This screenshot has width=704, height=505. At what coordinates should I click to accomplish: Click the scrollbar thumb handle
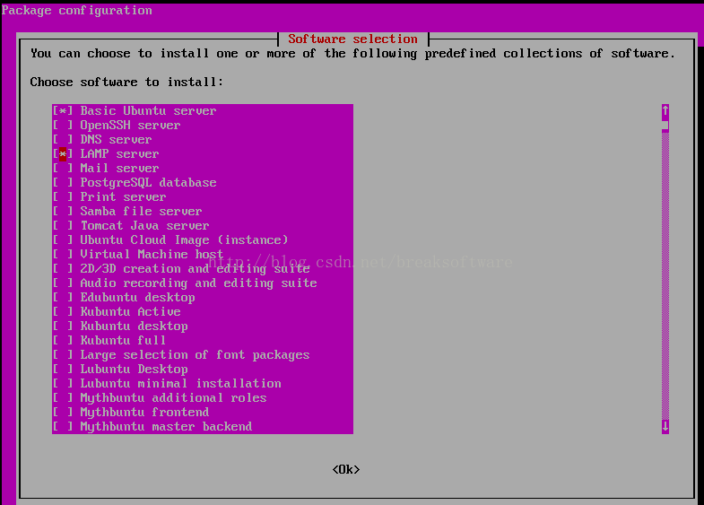point(665,126)
